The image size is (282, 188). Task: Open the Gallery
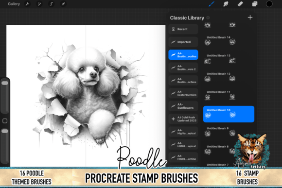coord(14,4)
